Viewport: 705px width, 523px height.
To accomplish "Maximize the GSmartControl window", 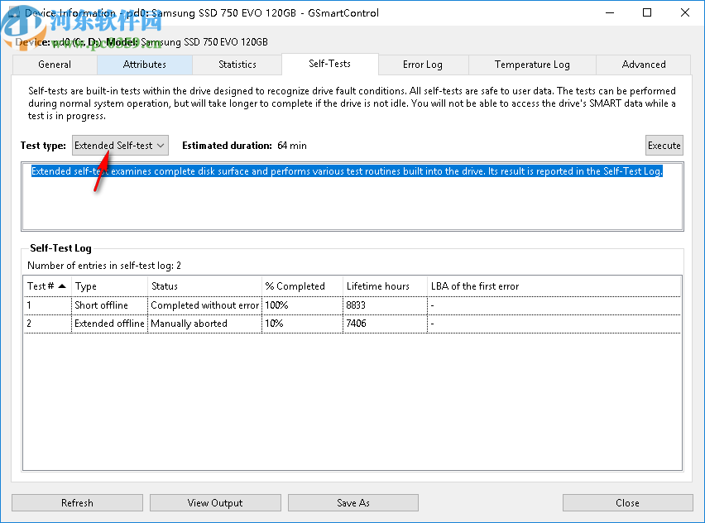I will tap(646, 12).
